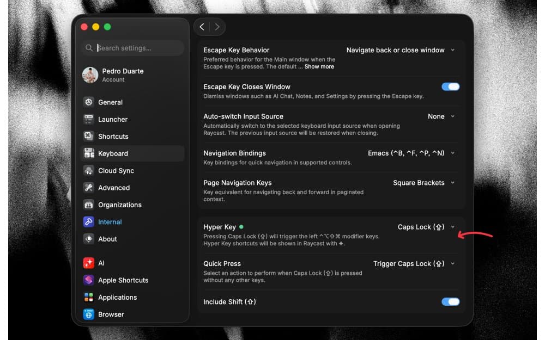The width and height of the screenshot is (545, 340).
Task: Open the Escape Key Behavior dropdown
Action: click(401, 50)
